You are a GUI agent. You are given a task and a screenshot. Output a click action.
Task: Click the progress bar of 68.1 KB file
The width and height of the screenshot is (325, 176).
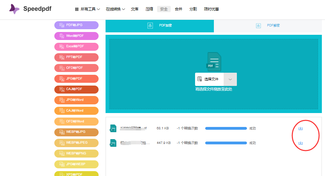pyautogui.click(x=226, y=128)
